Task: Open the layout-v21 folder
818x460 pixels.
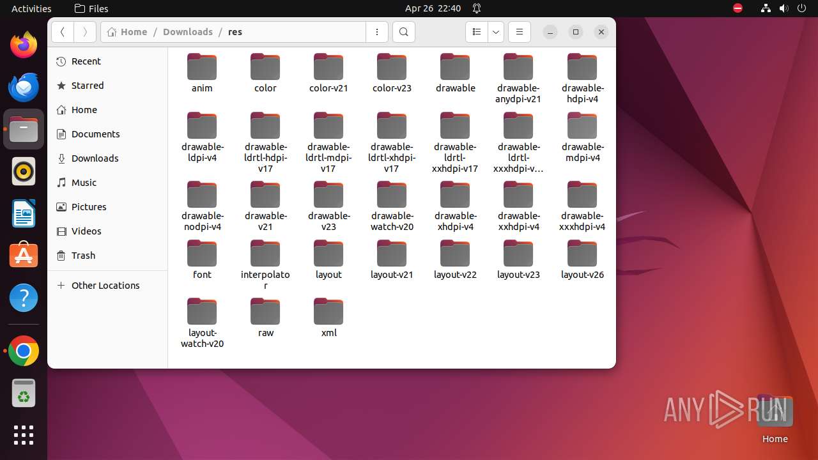Action: (x=392, y=260)
